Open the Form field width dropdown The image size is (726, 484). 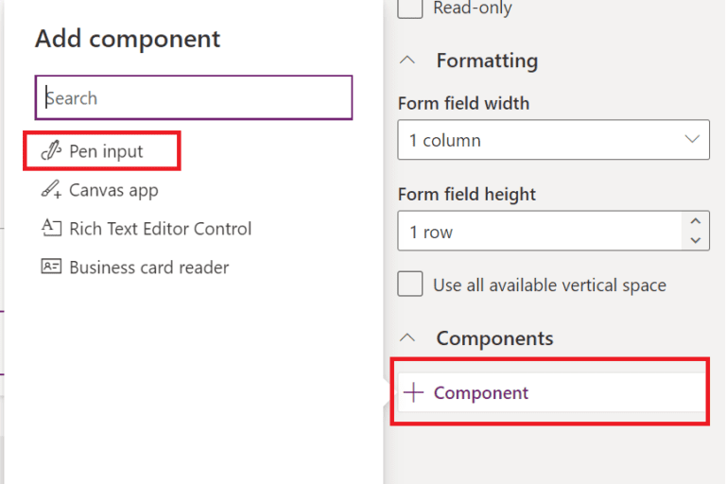click(x=553, y=140)
